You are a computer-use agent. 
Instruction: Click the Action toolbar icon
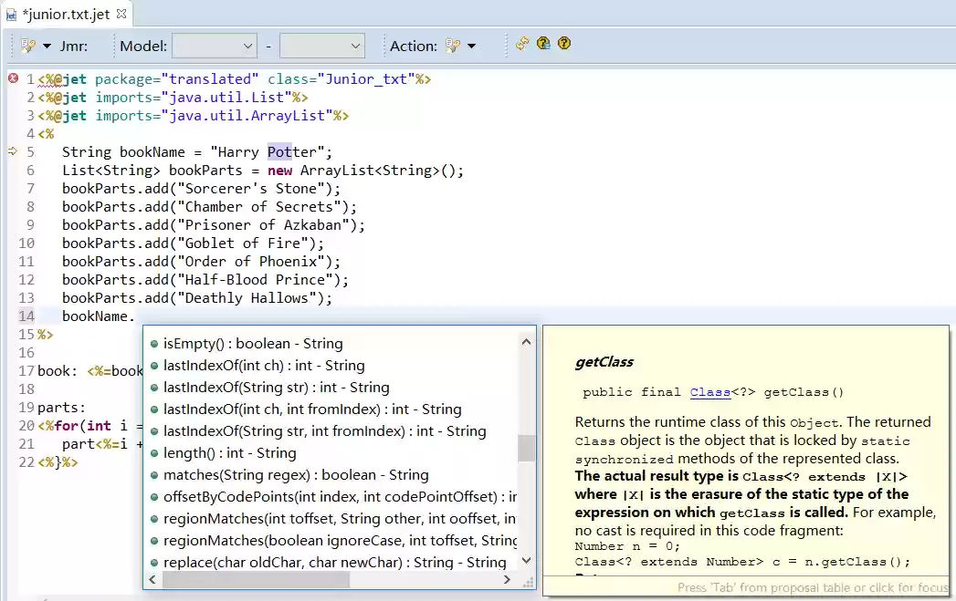[x=453, y=46]
